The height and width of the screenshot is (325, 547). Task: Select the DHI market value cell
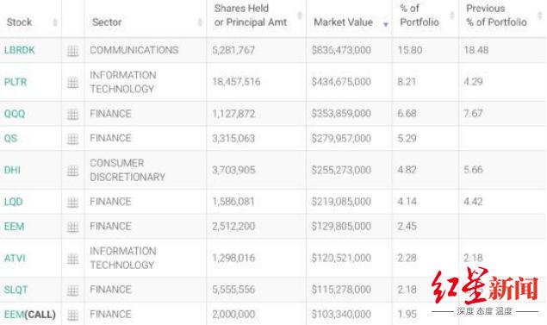pos(341,170)
